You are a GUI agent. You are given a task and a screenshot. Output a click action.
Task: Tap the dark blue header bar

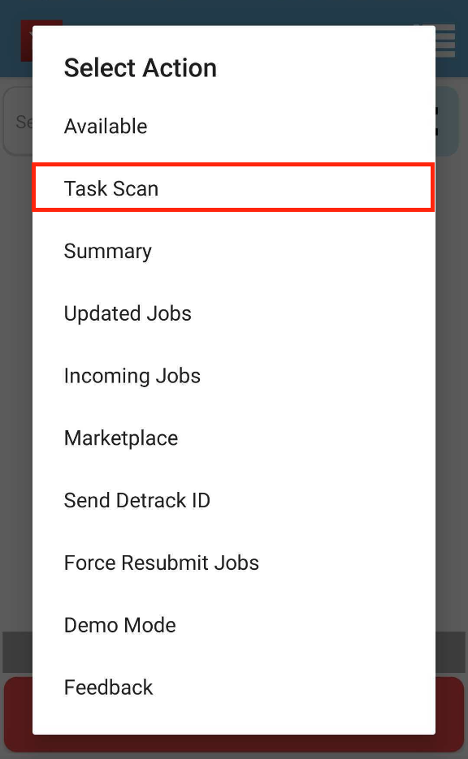click(x=233, y=12)
